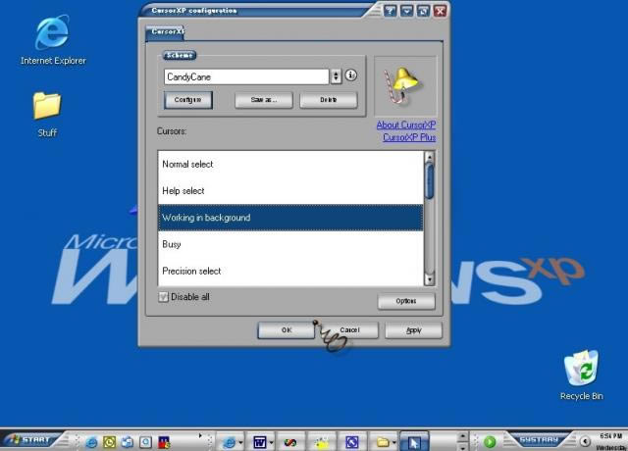628x451 pixels.
Task: Switch to Word taskbar button
Action: (x=260, y=442)
